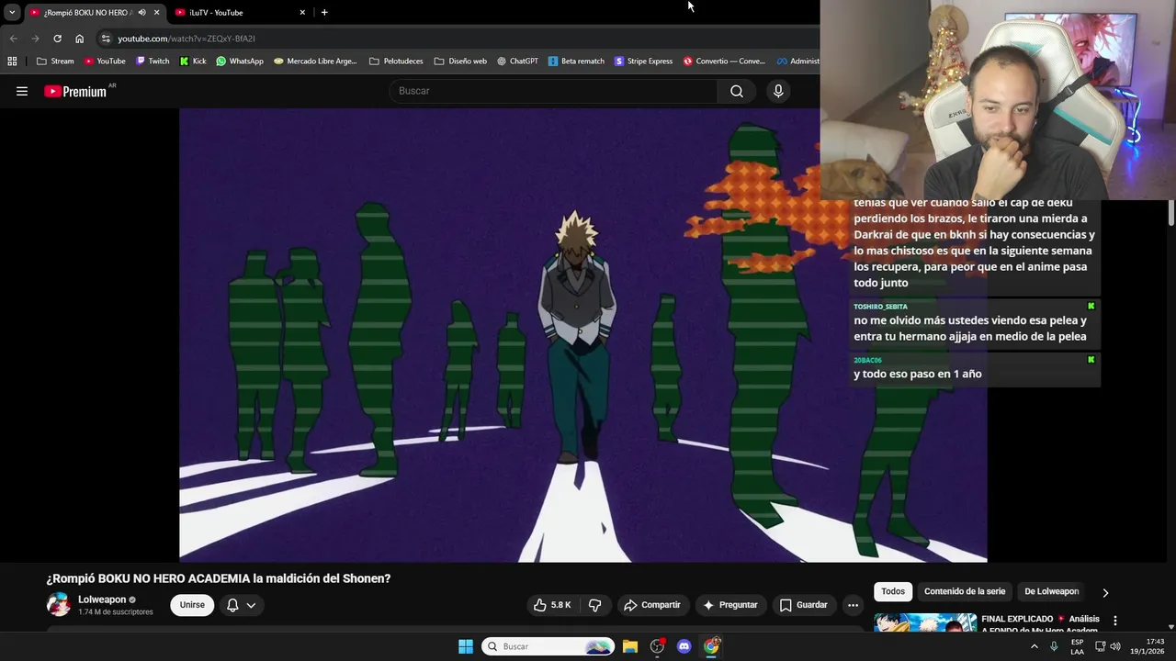Like the video with 5.8 K likes
This screenshot has width=1176, height=661.
point(551,605)
